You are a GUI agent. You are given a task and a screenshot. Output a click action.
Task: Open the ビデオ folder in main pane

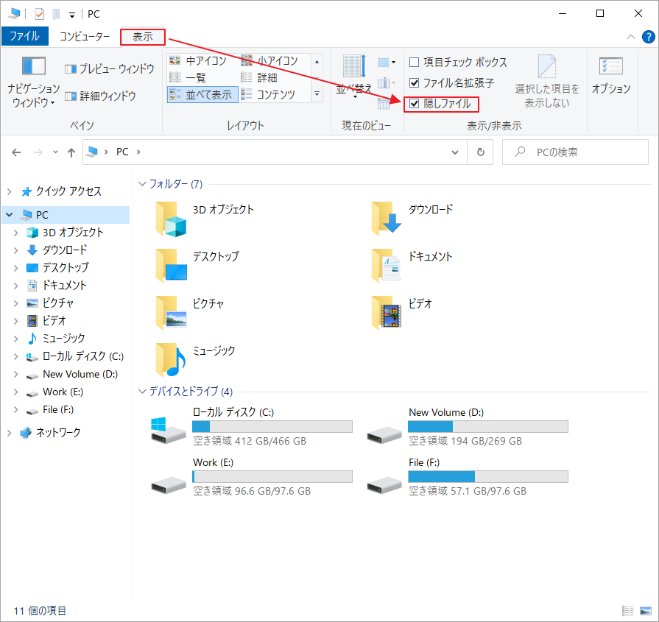tap(402, 313)
